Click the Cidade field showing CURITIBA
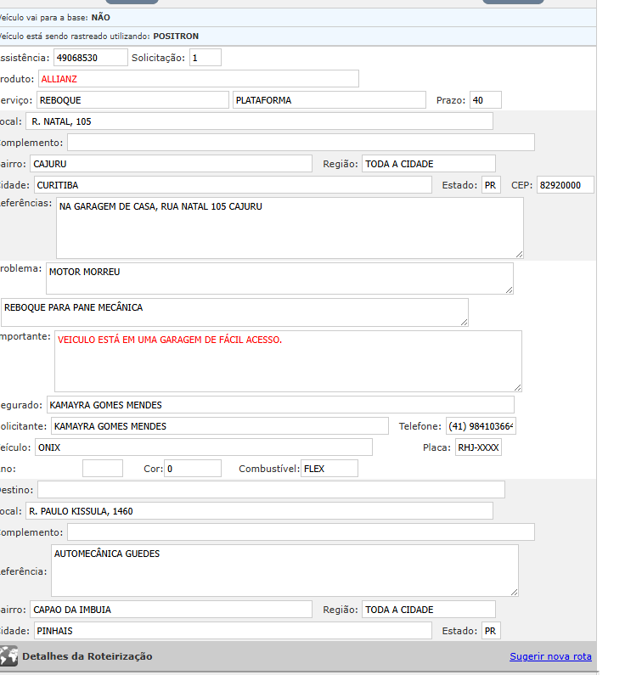 click(x=233, y=185)
